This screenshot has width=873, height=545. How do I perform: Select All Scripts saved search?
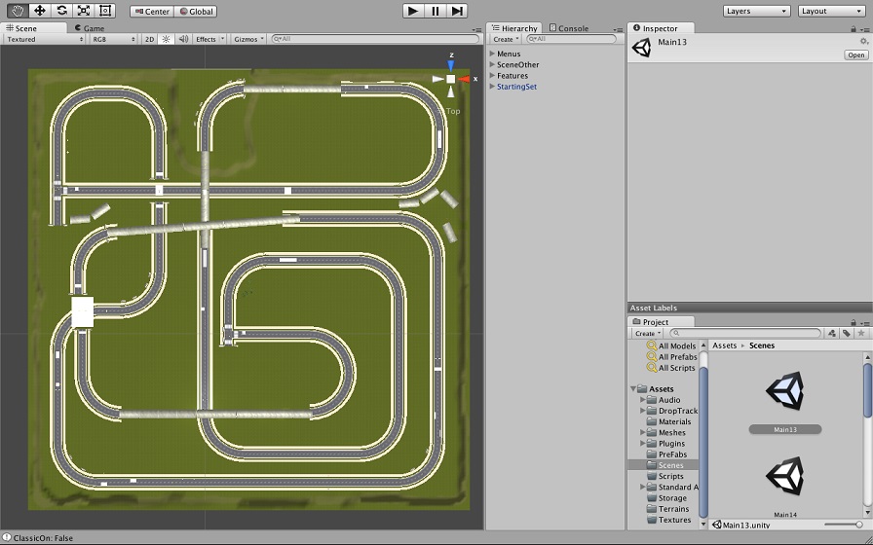[671, 368]
